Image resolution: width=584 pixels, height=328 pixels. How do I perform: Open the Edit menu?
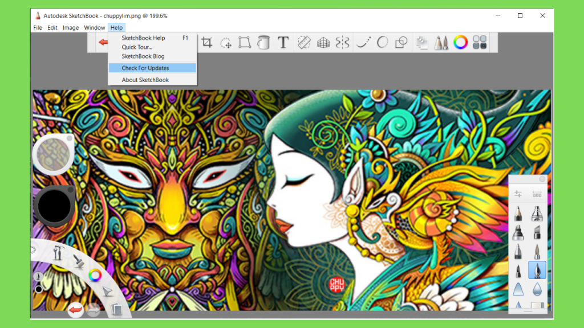click(52, 27)
